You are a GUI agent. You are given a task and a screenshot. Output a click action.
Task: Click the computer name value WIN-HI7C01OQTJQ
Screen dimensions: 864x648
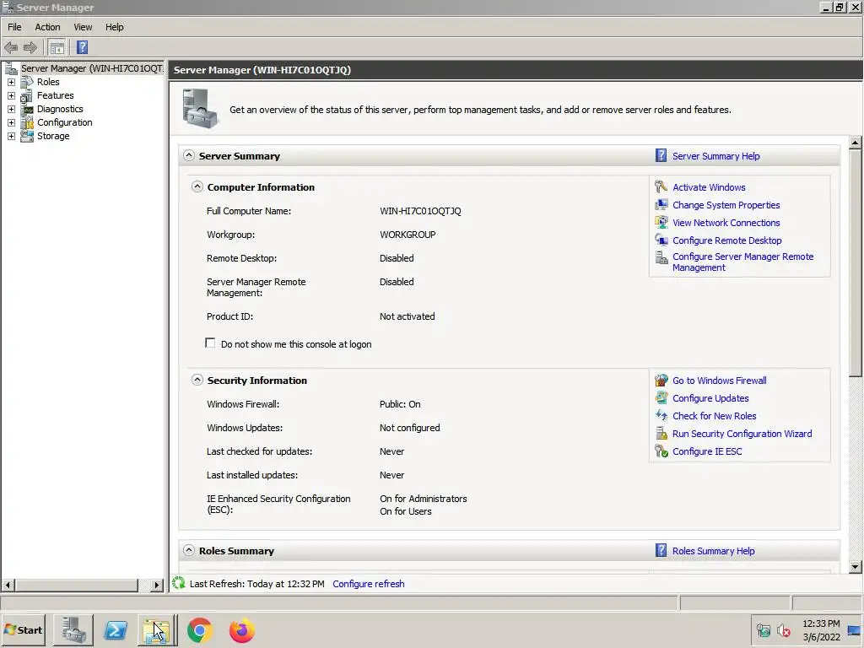420,211
